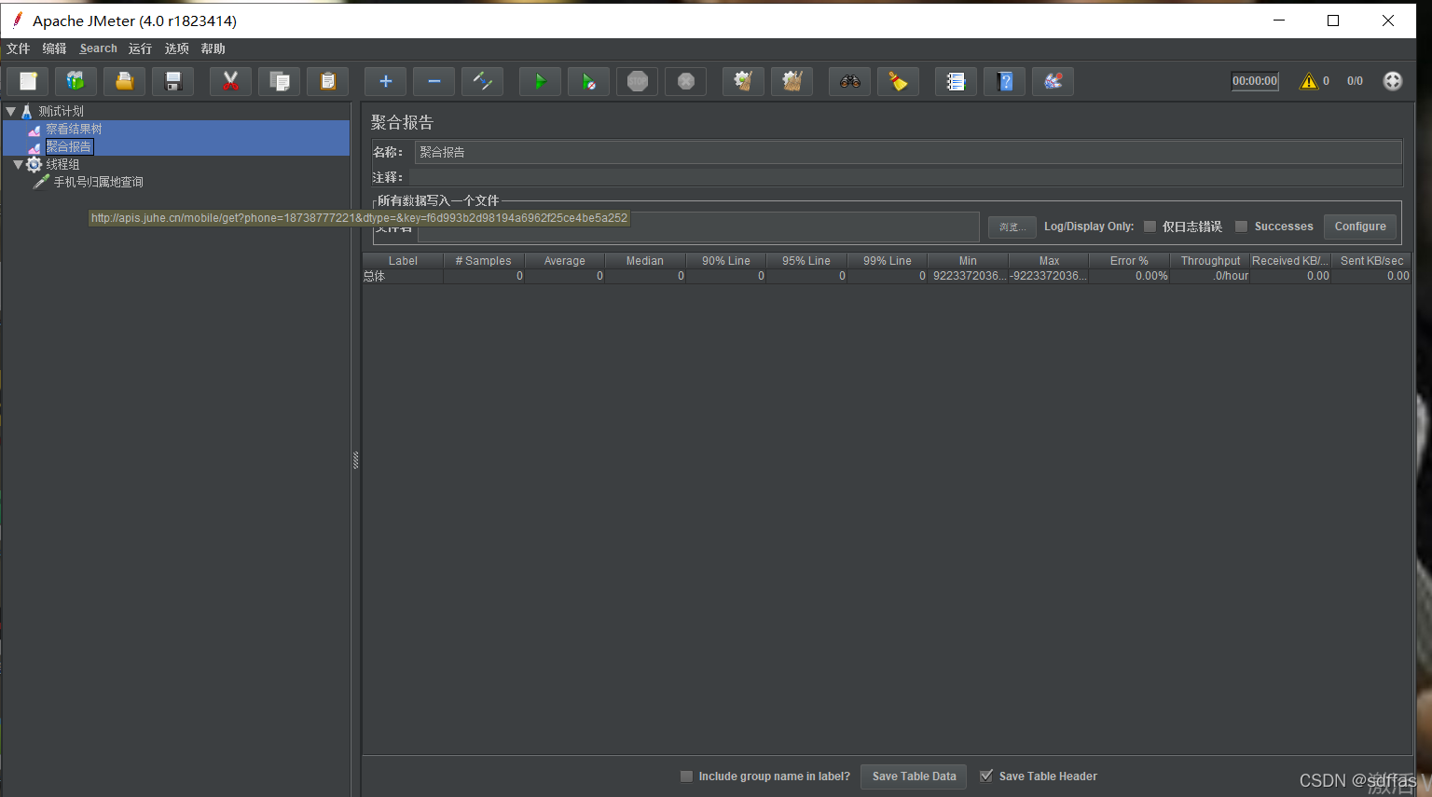Click the Clear All results icon
The image size is (1432, 797).
(792, 81)
